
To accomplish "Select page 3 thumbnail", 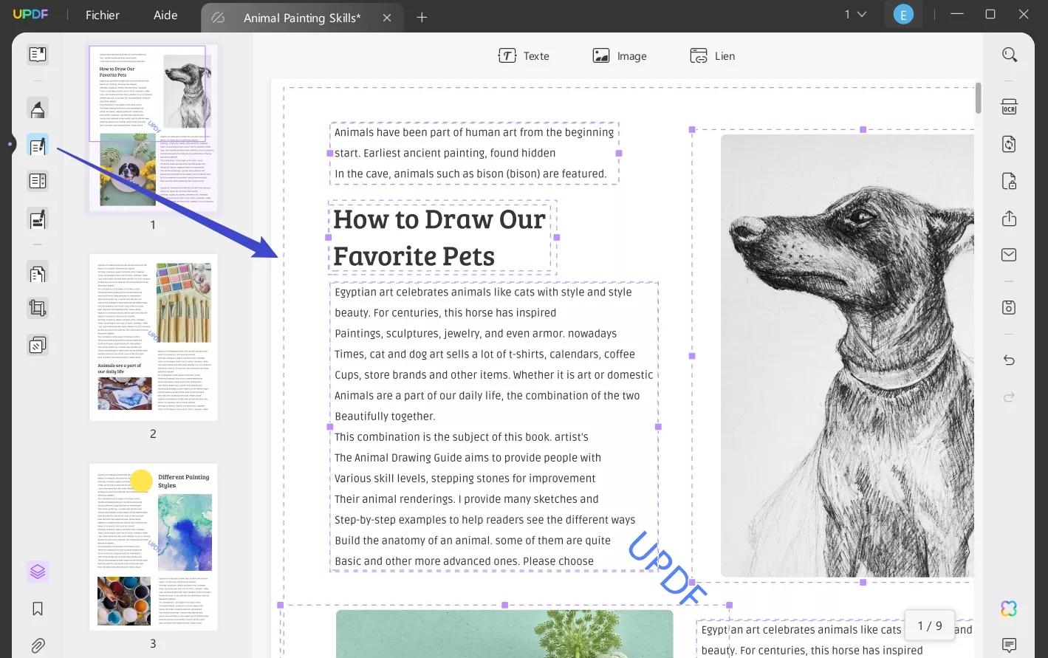I will (153, 547).
